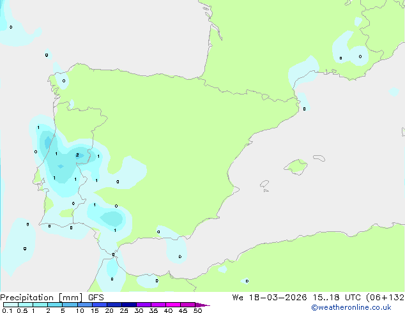Select the 10–15 mm legend color swatch
405x313 pixels.
(84, 305)
